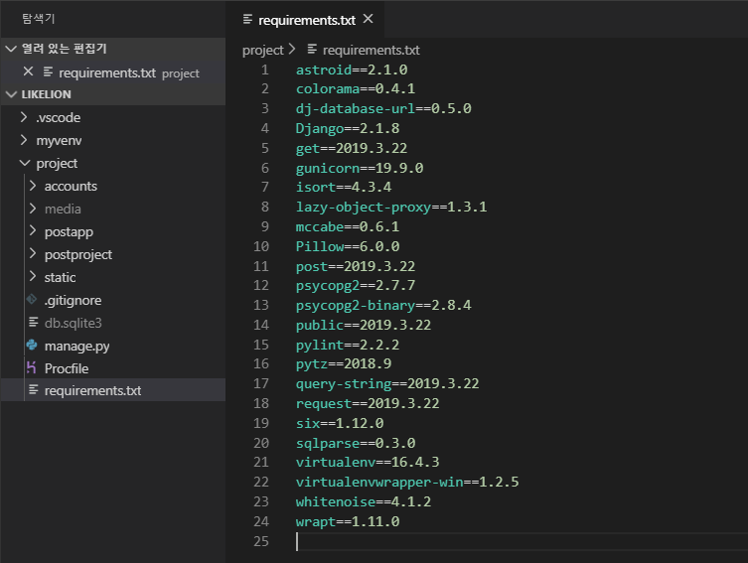Screen dimensions: 748x563
Task: Click line Pillow==6.0.0
Action: 348,246
